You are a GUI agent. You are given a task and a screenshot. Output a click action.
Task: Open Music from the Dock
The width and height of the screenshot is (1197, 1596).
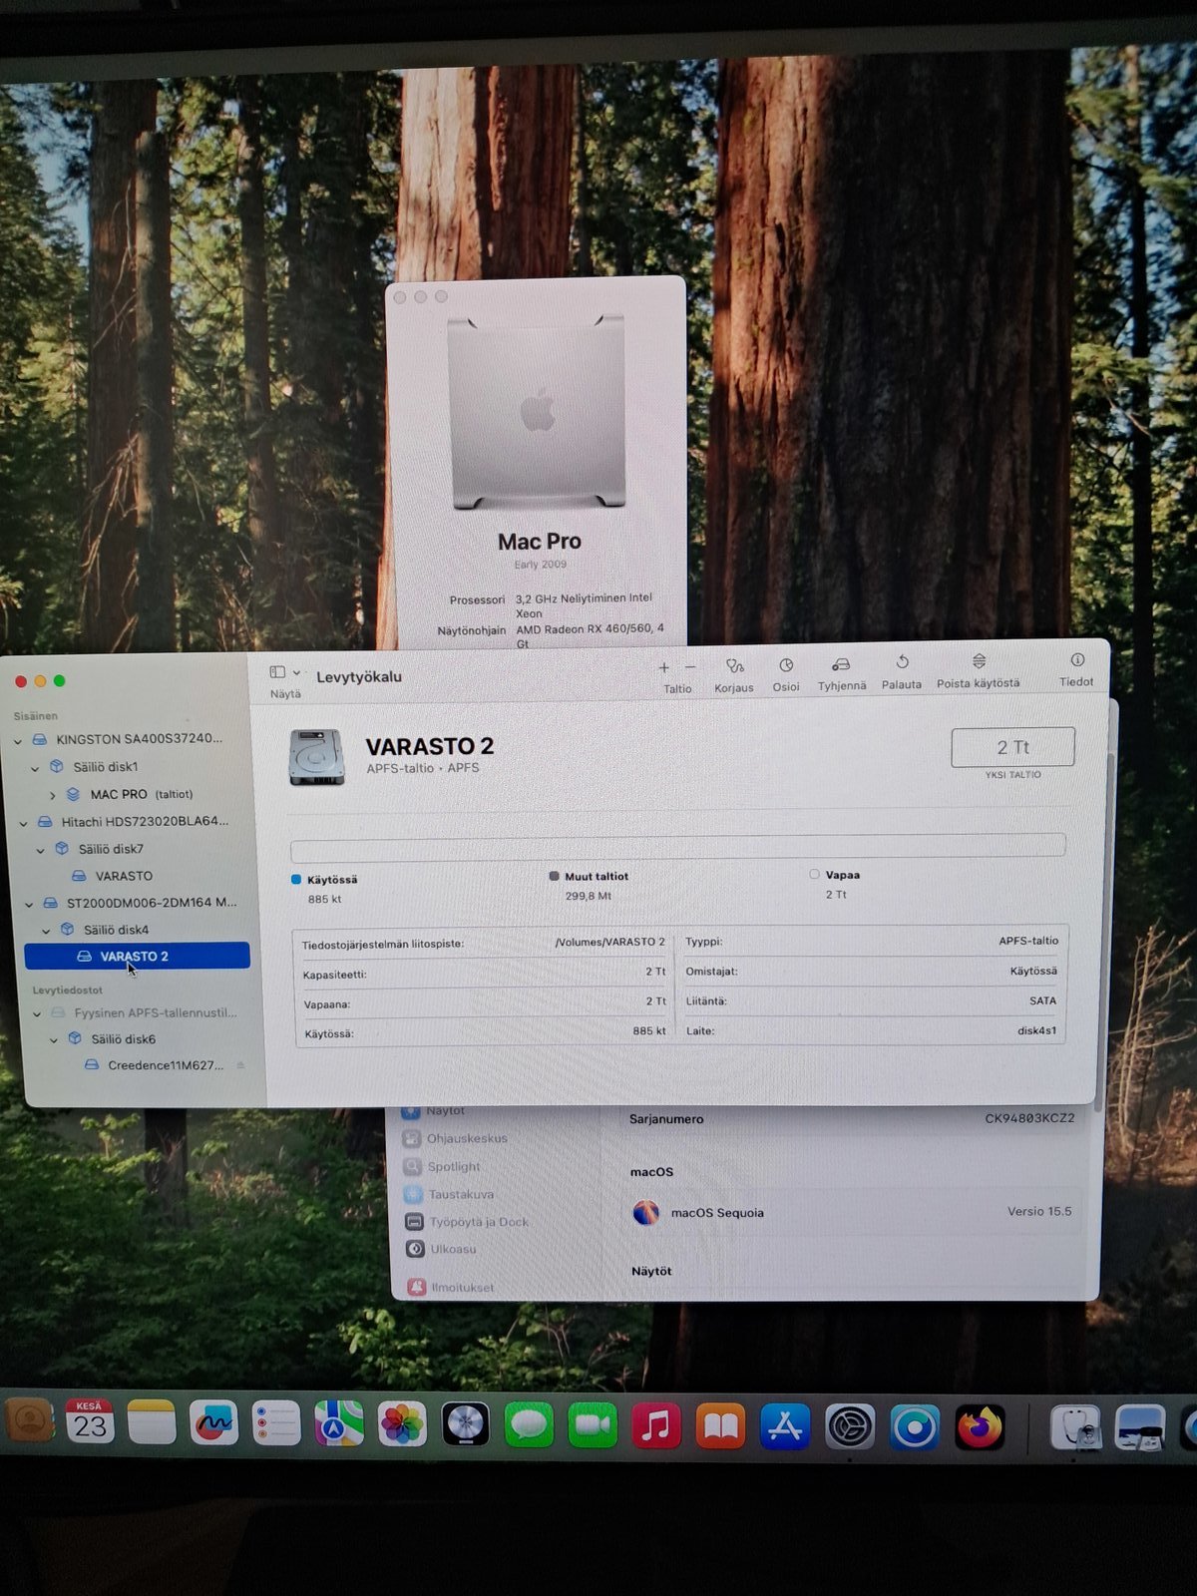pyautogui.click(x=656, y=1424)
